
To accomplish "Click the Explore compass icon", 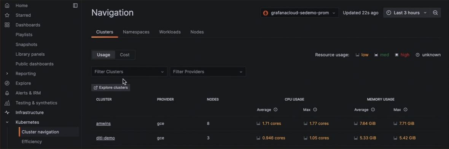I will 7,83.
